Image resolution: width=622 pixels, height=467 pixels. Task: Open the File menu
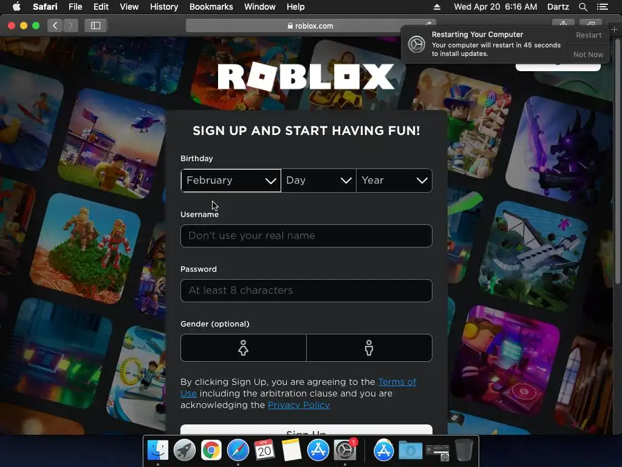pyautogui.click(x=75, y=7)
